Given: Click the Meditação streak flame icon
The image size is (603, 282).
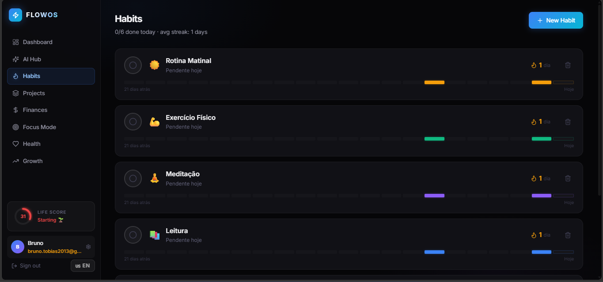Looking at the screenshot, I should [534, 178].
